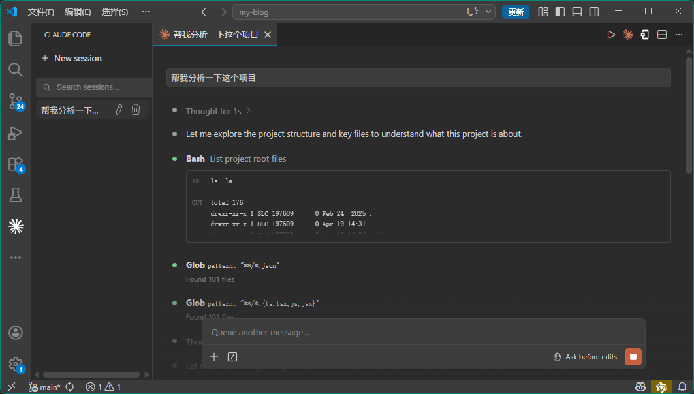Open editor More Actions ellipsis
The width and height of the screenshot is (694, 394).
pos(679,35)
